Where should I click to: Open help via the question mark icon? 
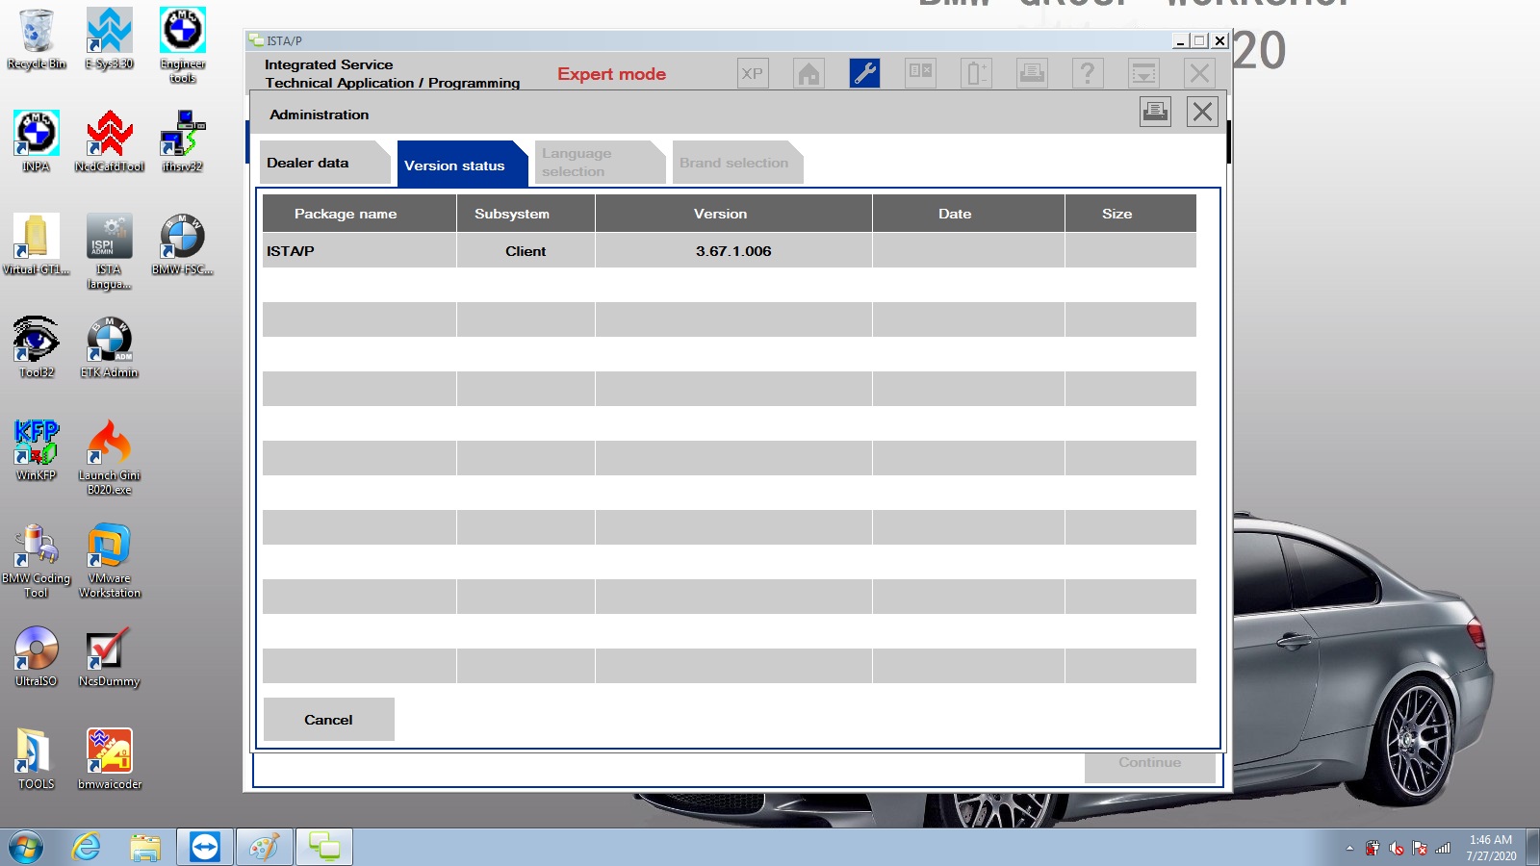(x=1088, y=73)
